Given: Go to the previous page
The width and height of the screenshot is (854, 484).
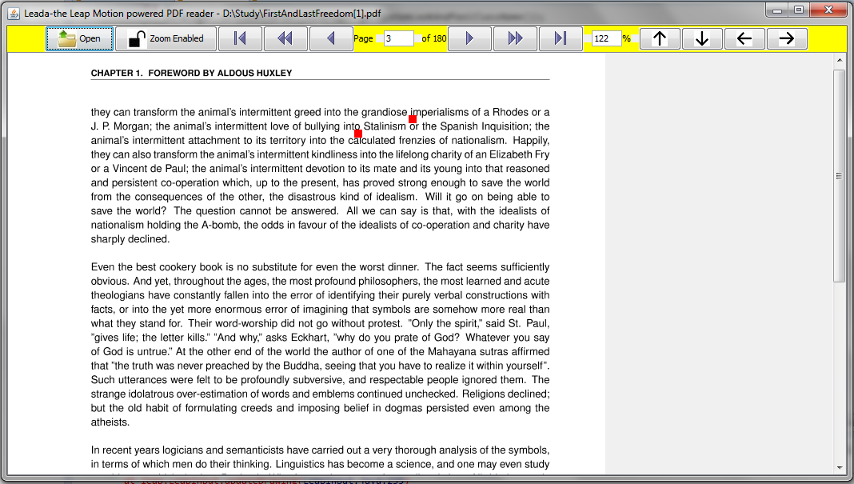Looking at the screenshot, I should coord(330,38).
